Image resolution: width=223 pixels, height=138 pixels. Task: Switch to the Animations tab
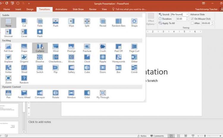pyautogui.click(x=61, y=9)
